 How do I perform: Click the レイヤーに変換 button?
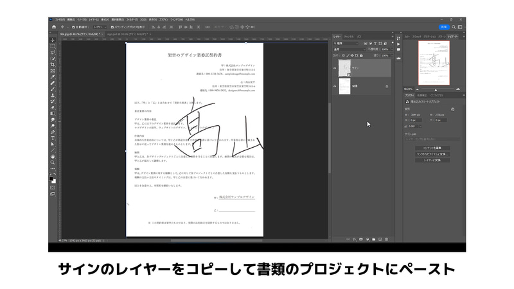tap(432, 160)
